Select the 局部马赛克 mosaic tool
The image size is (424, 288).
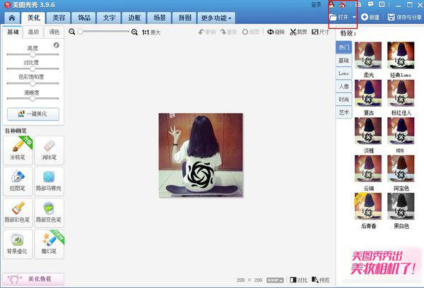(x=49, y=181)
